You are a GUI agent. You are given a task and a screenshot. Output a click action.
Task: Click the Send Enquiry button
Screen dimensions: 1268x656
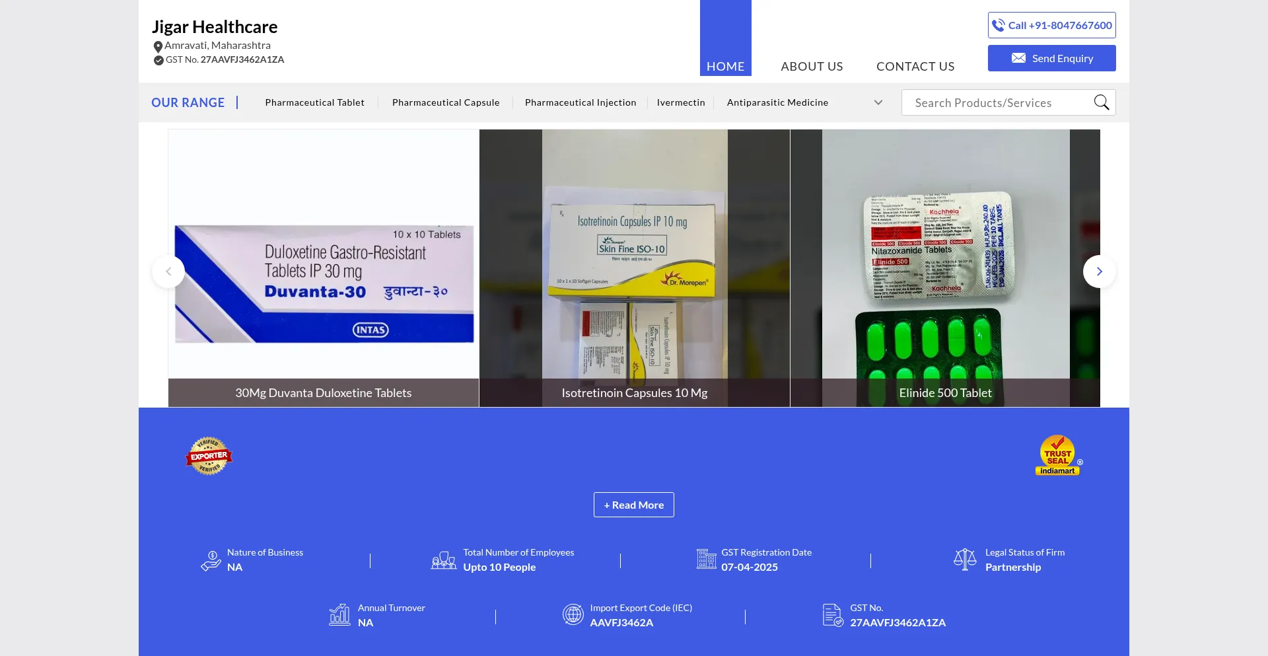click(x=1052, y=58)
